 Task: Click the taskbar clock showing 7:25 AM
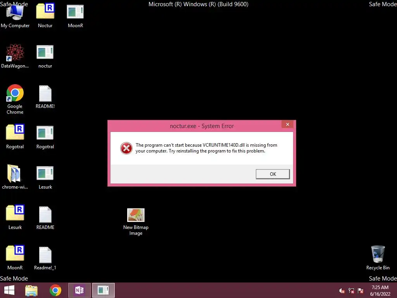tap(380, 291)
